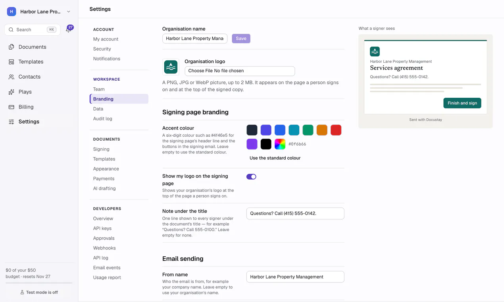Screen dimensions: 504x302
Task: Click the search magnifier icon
Action: 11,30
